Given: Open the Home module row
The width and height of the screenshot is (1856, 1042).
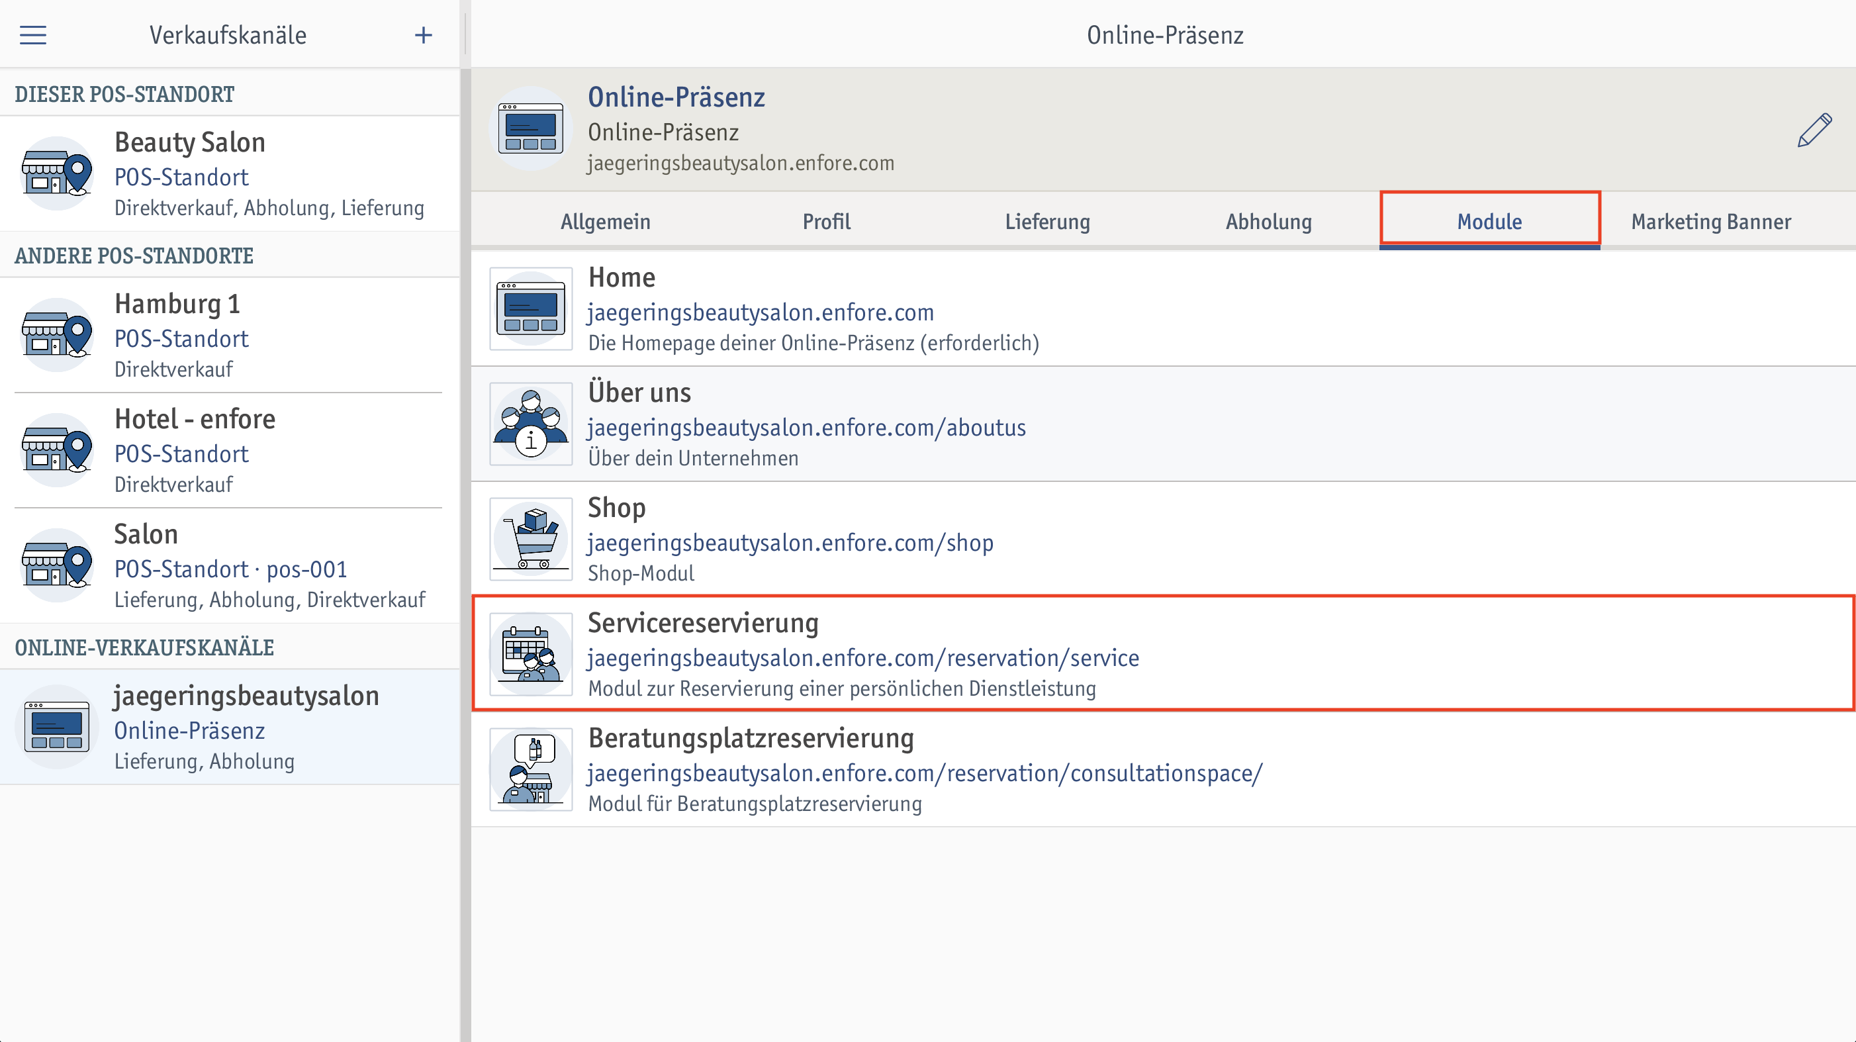Looking at the screenshot, I should (x=1164, y=308).
